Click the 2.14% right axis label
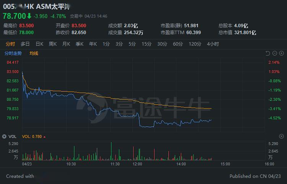This screenshot has height=184, width=287. 274,62
